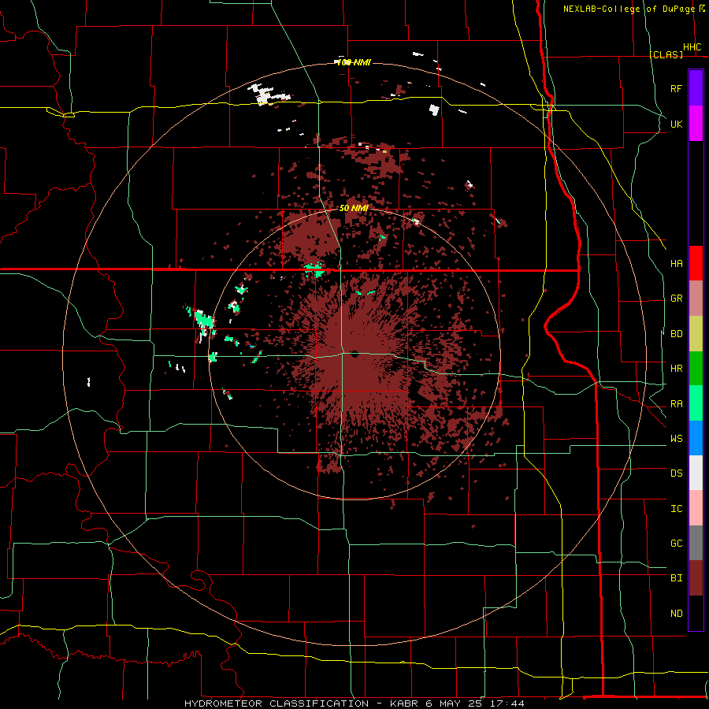This screenshot has height=709, width=709.
Task: Click the IC light-pink color swatch
Action: pyautogui.click(x=696, y=508)
